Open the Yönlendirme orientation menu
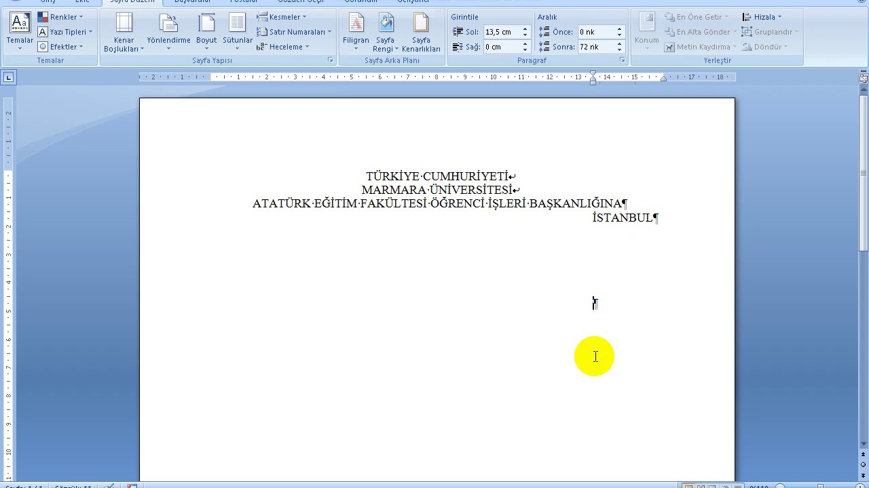The width and height of the screenshot is (869, 488). point(168,33)
